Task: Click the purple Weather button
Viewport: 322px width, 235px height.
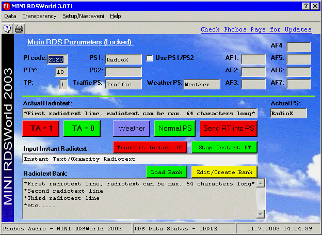Action: tap(132, 129)
